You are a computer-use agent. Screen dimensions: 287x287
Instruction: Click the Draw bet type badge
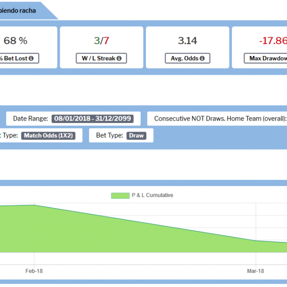pos(136,135)
